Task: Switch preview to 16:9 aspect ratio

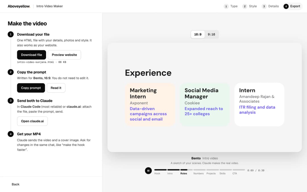Action: 198,34
